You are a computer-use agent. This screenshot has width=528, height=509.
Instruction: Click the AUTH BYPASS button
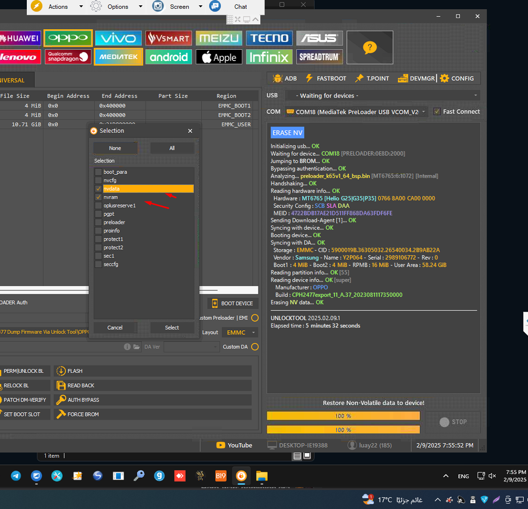tap(153, 400)
